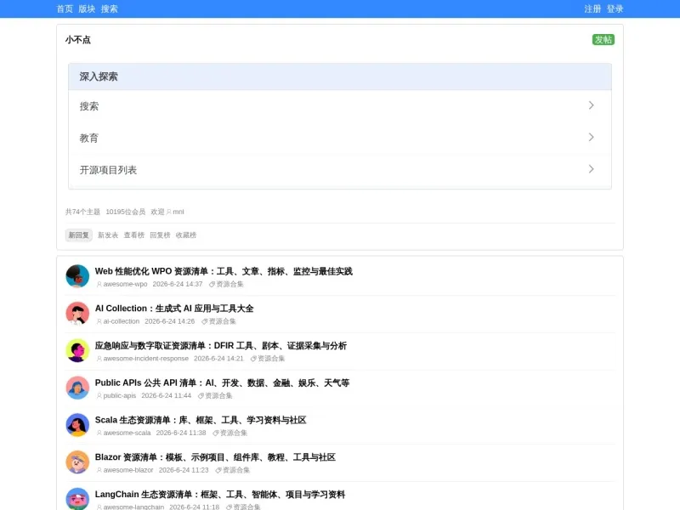This screenshot has width=680, height=510.
Task: Expand the 开源项目列表 row chevron
Action: (591, 169)
